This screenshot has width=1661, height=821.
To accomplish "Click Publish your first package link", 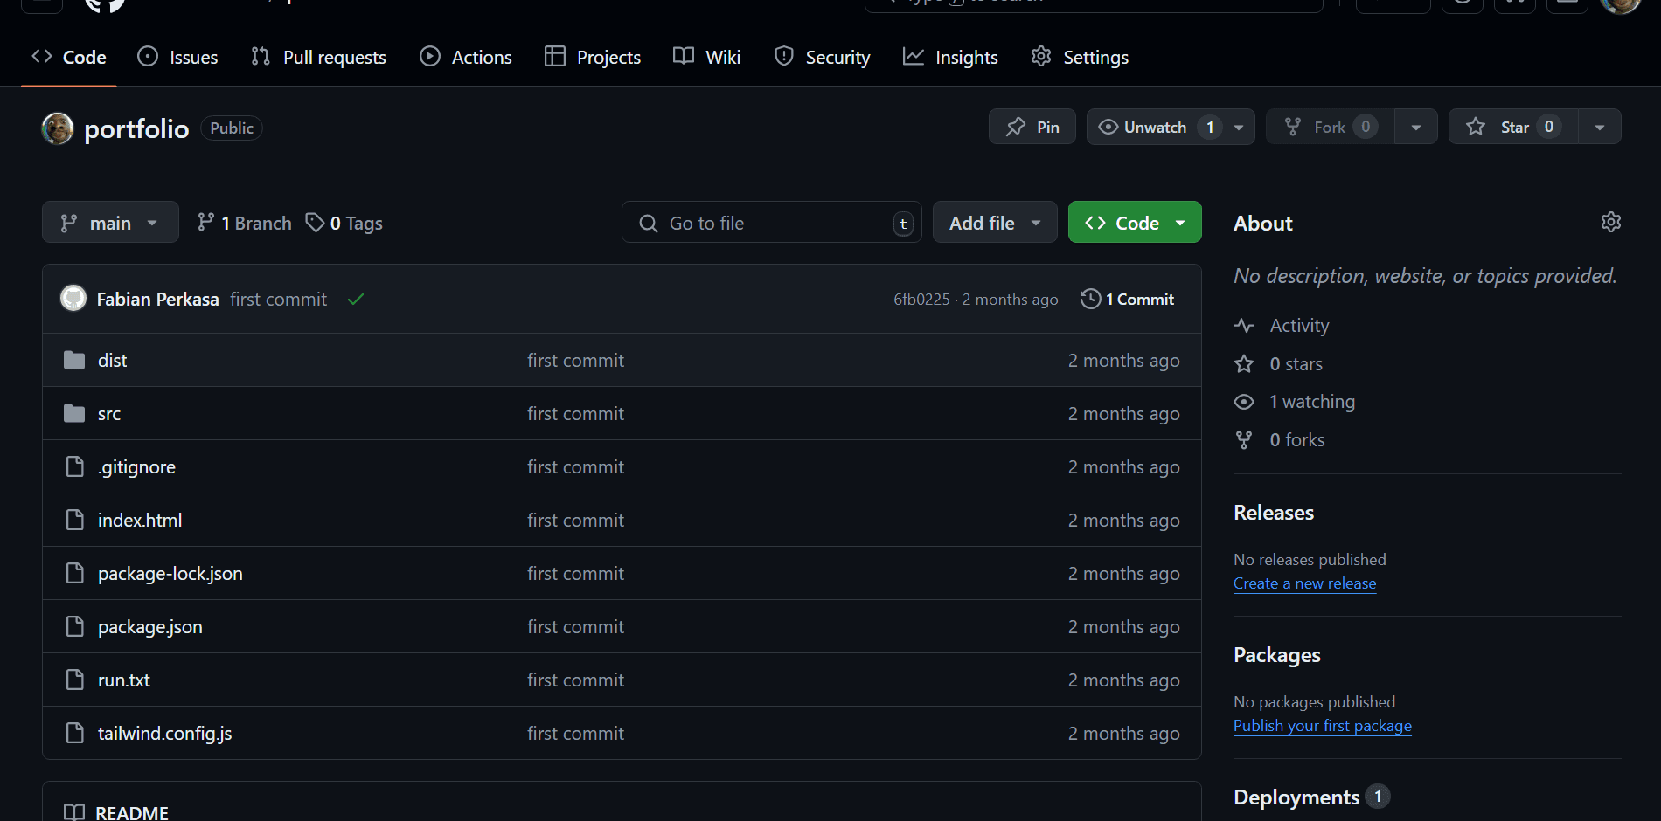I will (1322, 726).
